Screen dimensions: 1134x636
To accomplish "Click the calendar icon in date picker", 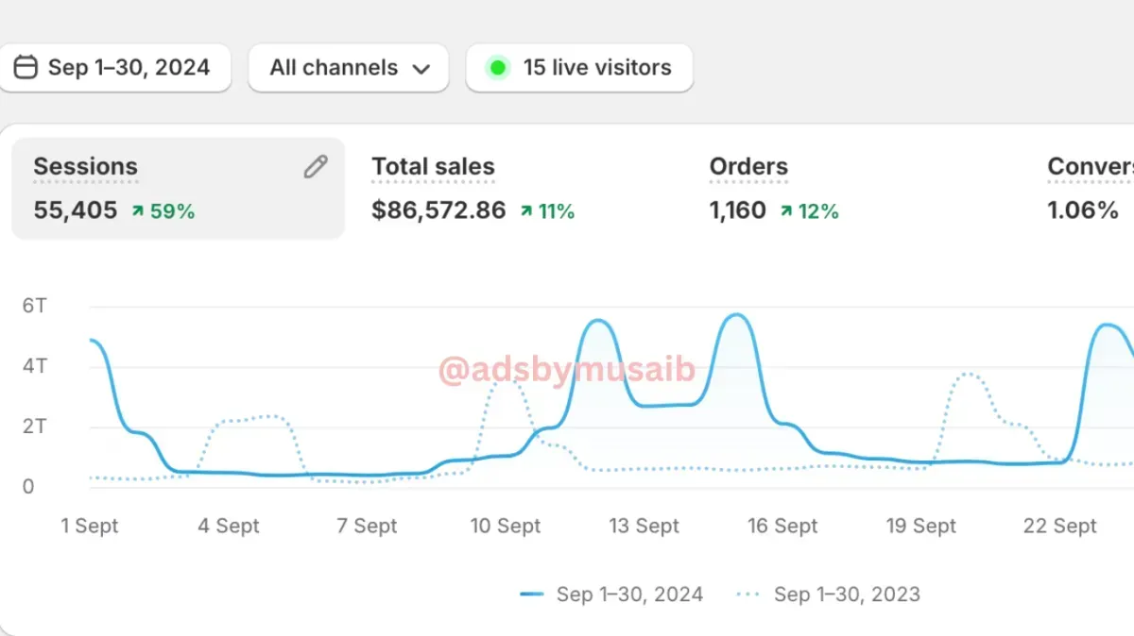I will pos(26,68).
